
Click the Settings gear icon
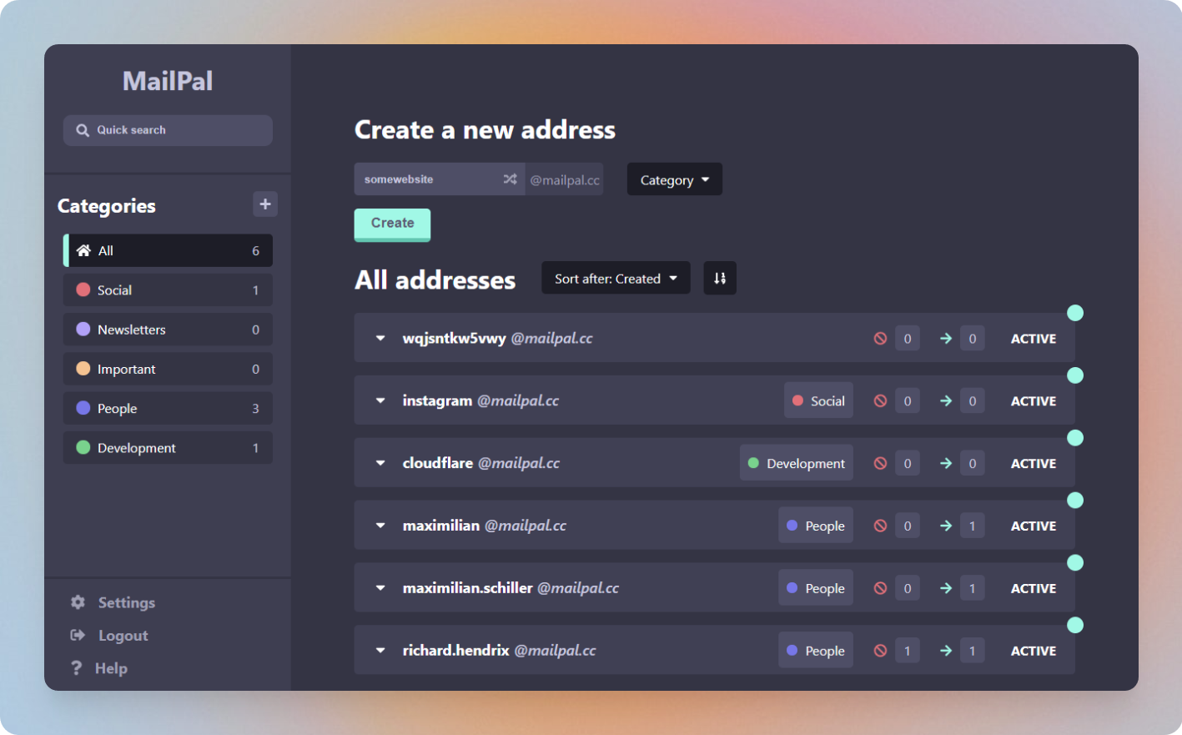tap(78, 602)
